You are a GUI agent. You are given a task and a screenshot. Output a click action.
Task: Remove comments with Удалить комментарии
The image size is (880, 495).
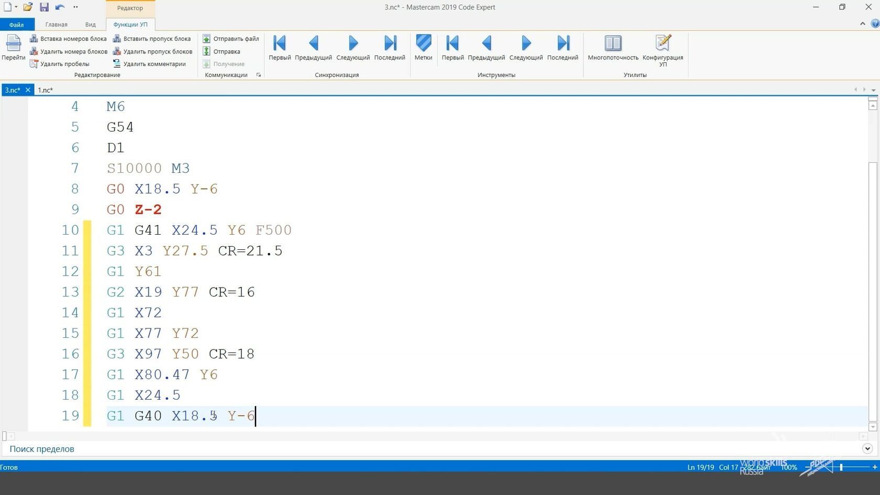point(149,64)
